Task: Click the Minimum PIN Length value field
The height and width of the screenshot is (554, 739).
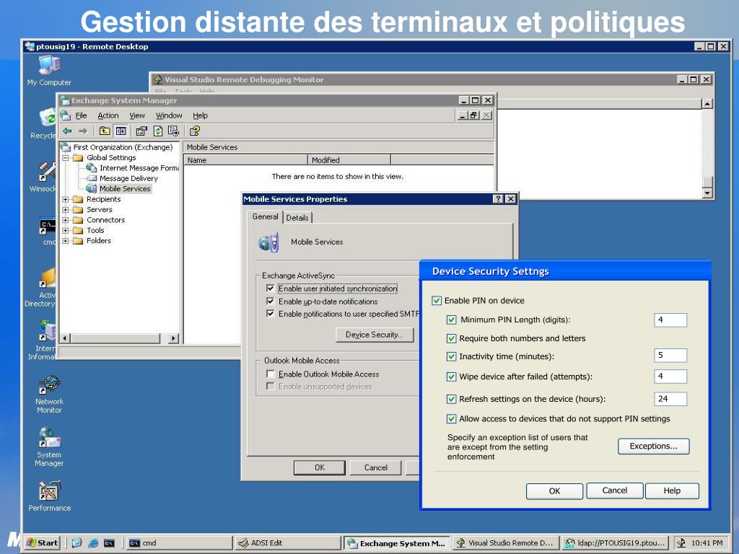Action: 670,320
